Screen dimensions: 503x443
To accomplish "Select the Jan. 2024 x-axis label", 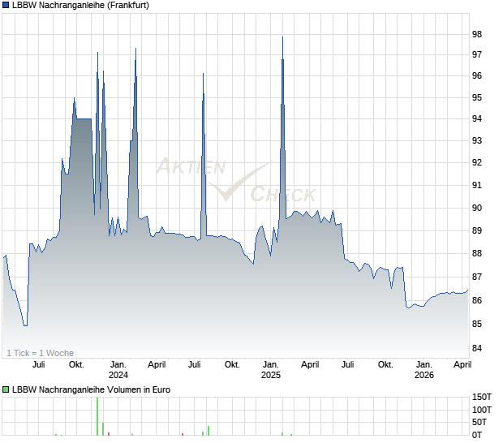I will (118, 370).
